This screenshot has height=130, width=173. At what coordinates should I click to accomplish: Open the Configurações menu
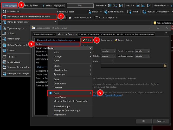tap(10, 5)
